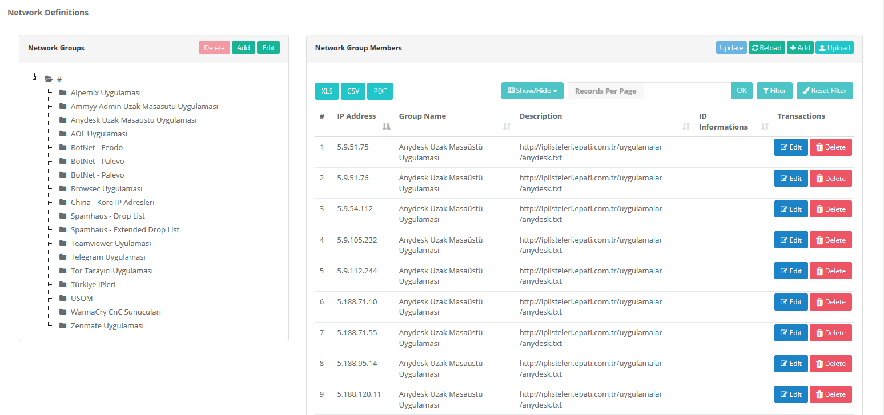Click folder icon beside Spamhaus - Extended Drop List
Image resolution: width=884 pixels, height=415 pixels.
pos(63,229)
